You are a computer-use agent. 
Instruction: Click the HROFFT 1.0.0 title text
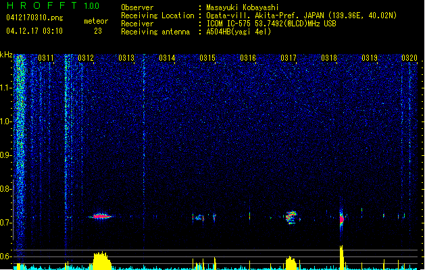pos(53,5)
